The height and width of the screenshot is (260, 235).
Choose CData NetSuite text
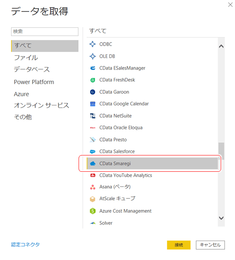116,116
